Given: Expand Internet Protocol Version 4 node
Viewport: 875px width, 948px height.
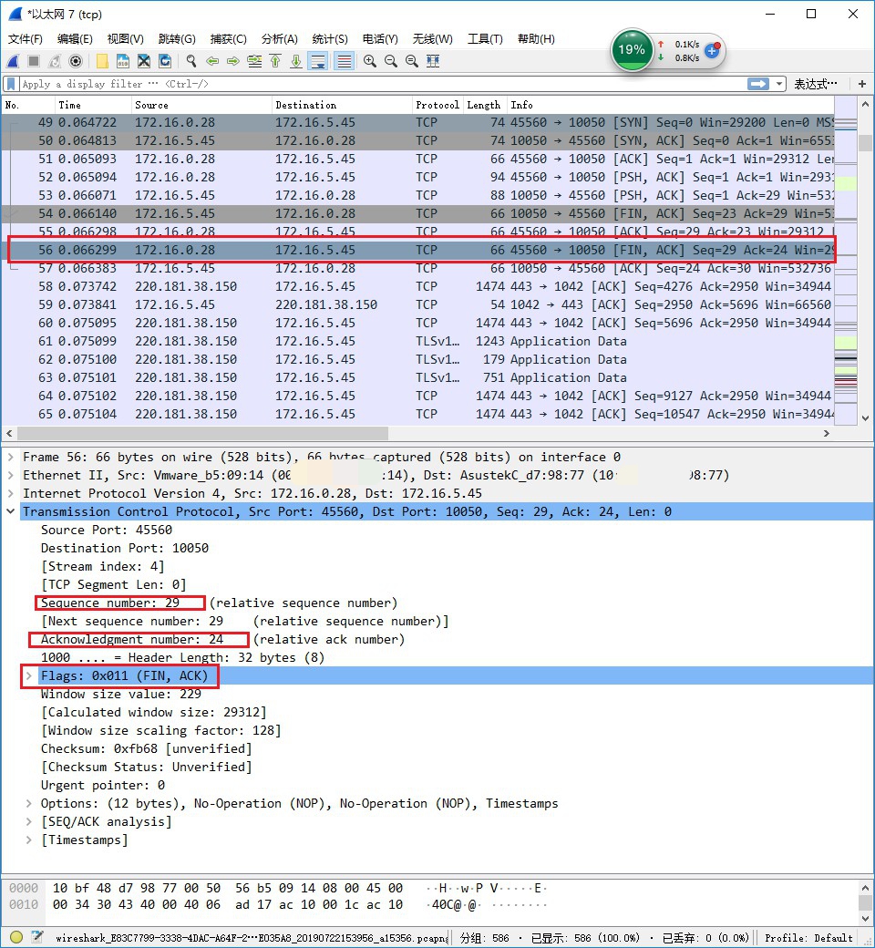Looking at the screenshot, I should pyautogui.click(x=10, y=493).
